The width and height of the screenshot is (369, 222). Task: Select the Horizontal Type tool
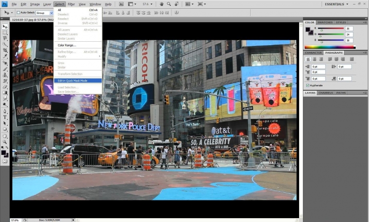(5, 117)
